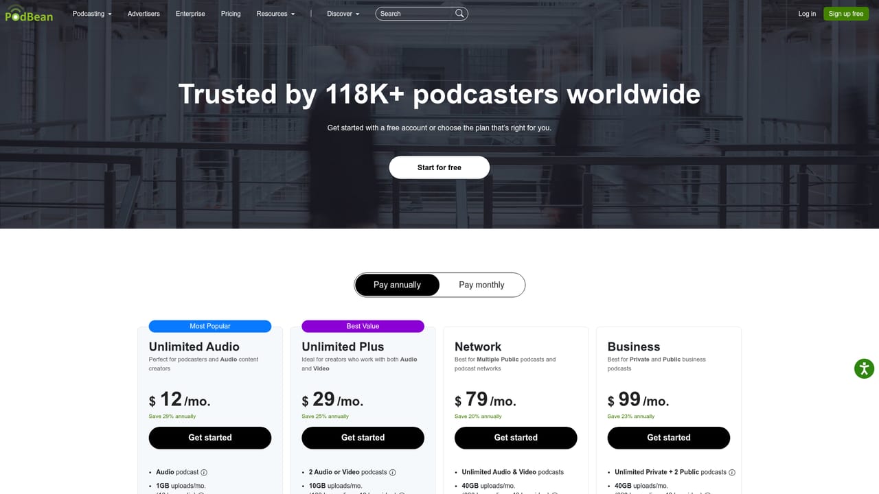Click 'Save 23% annually' text

(x=631, y=416)
